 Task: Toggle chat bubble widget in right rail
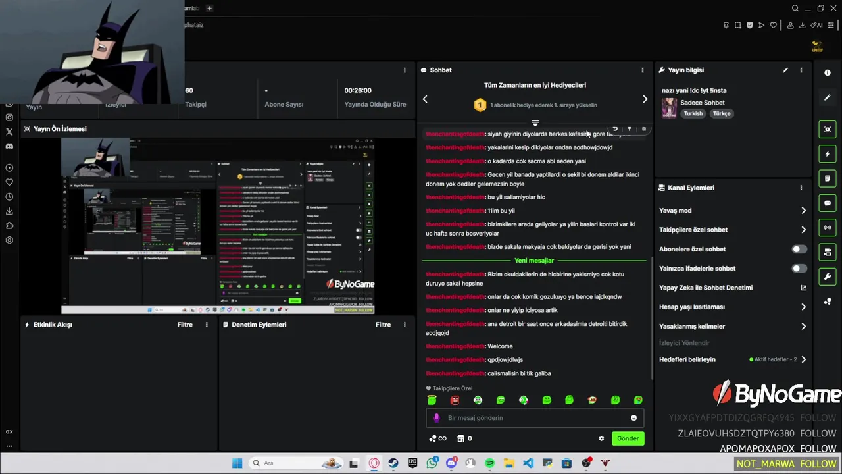tap(828, 203)
